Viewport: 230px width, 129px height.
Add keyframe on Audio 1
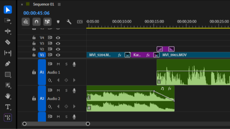(66, 80)
